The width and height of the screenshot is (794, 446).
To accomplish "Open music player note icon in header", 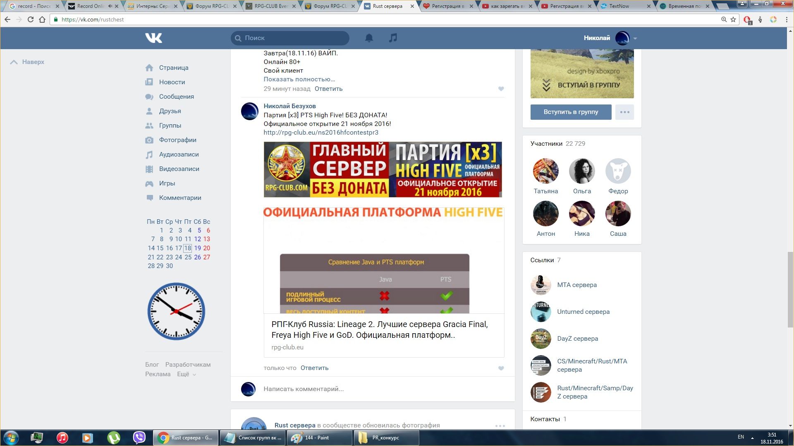I will (x=393, y=38).
